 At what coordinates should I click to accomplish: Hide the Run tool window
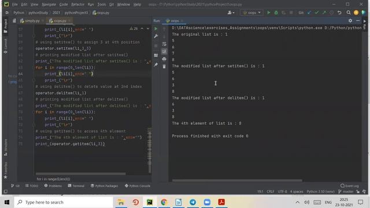358,21
